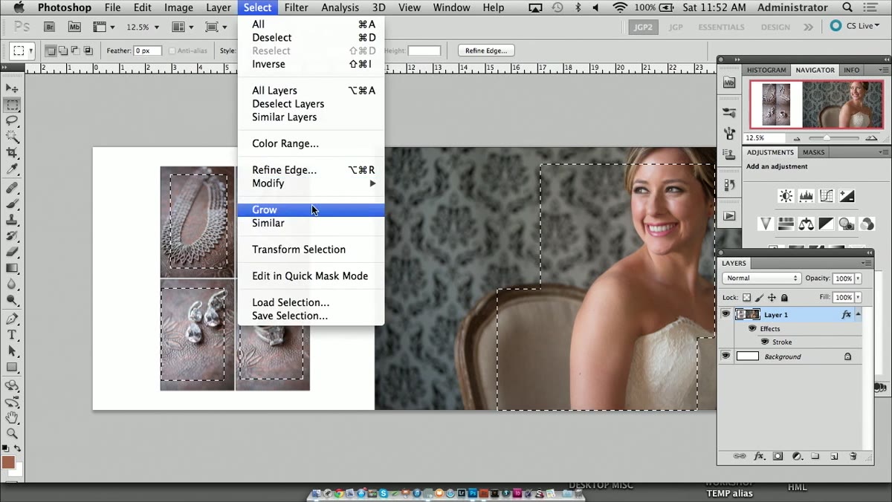
Task: Add a Color Balance adjustment
Action: tap(806, 224)
